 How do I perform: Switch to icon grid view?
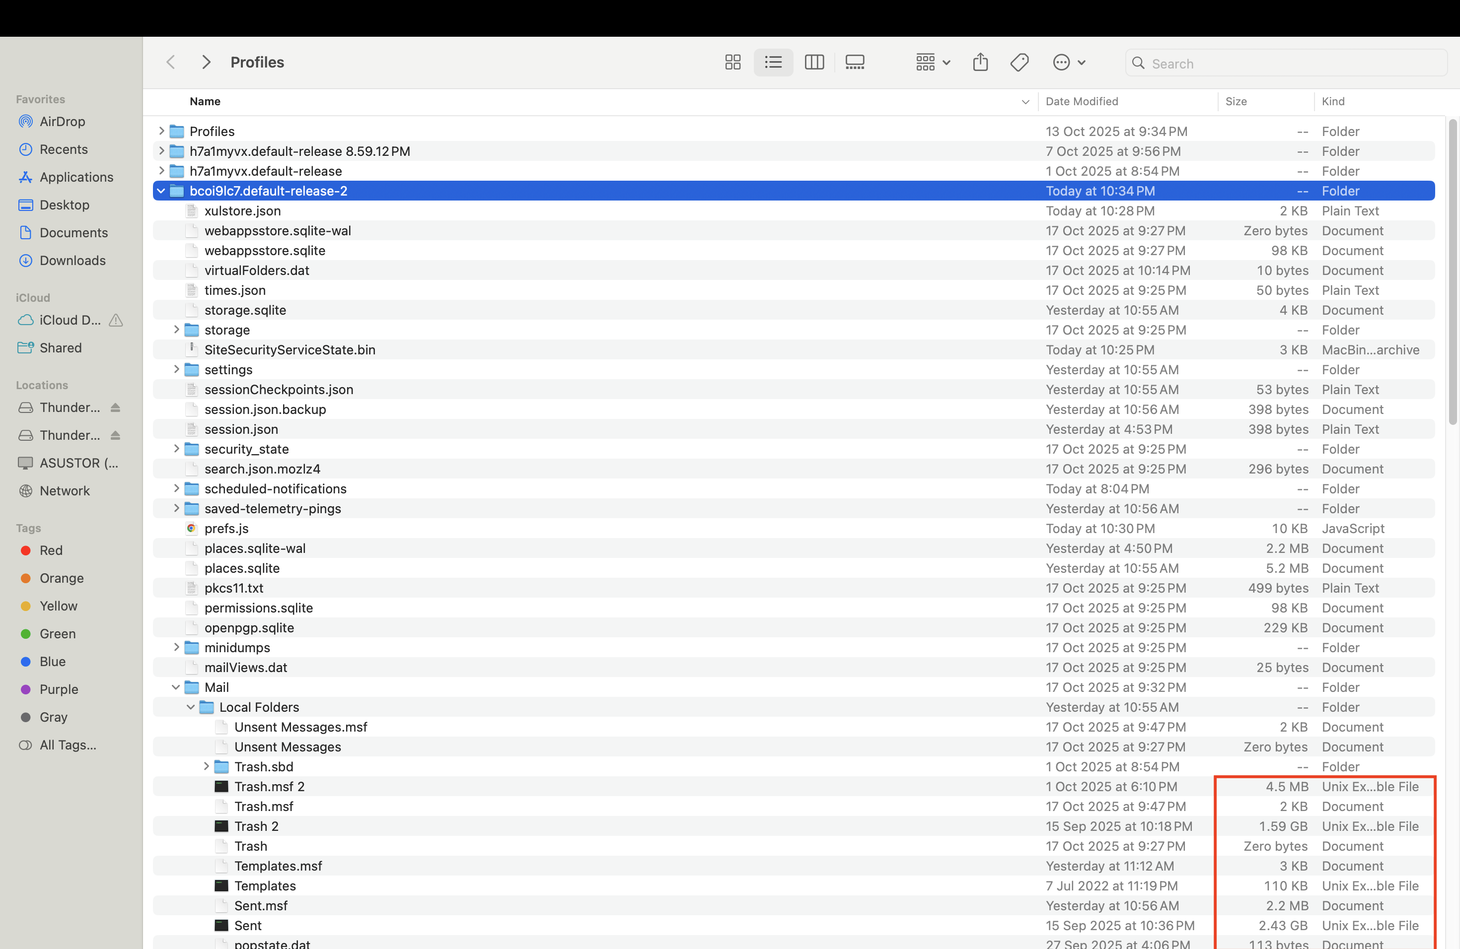coord(732,63)
